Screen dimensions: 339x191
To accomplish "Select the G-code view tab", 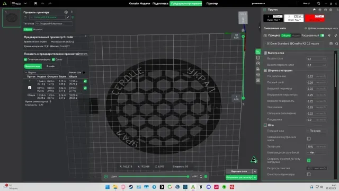I will click(x=50, y=66).
